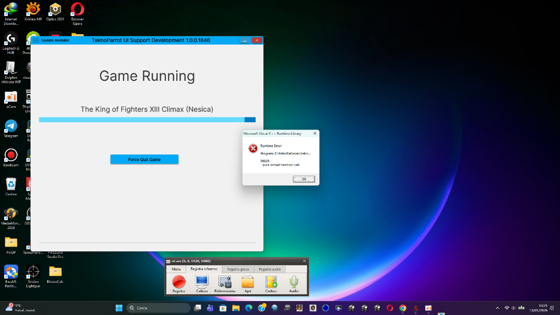
Task: Open the Ridimensiona resize tool in oCam
Action: point(225,282)
